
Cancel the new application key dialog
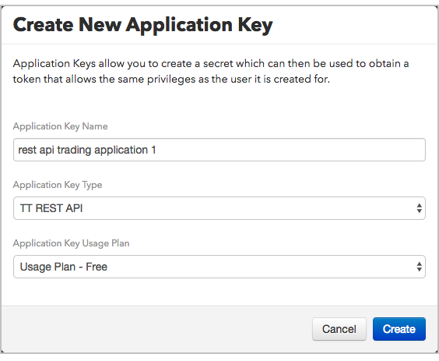(339, 329)
